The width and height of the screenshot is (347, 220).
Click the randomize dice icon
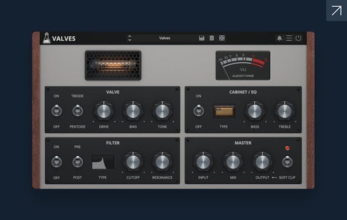[x=222, y=38]
